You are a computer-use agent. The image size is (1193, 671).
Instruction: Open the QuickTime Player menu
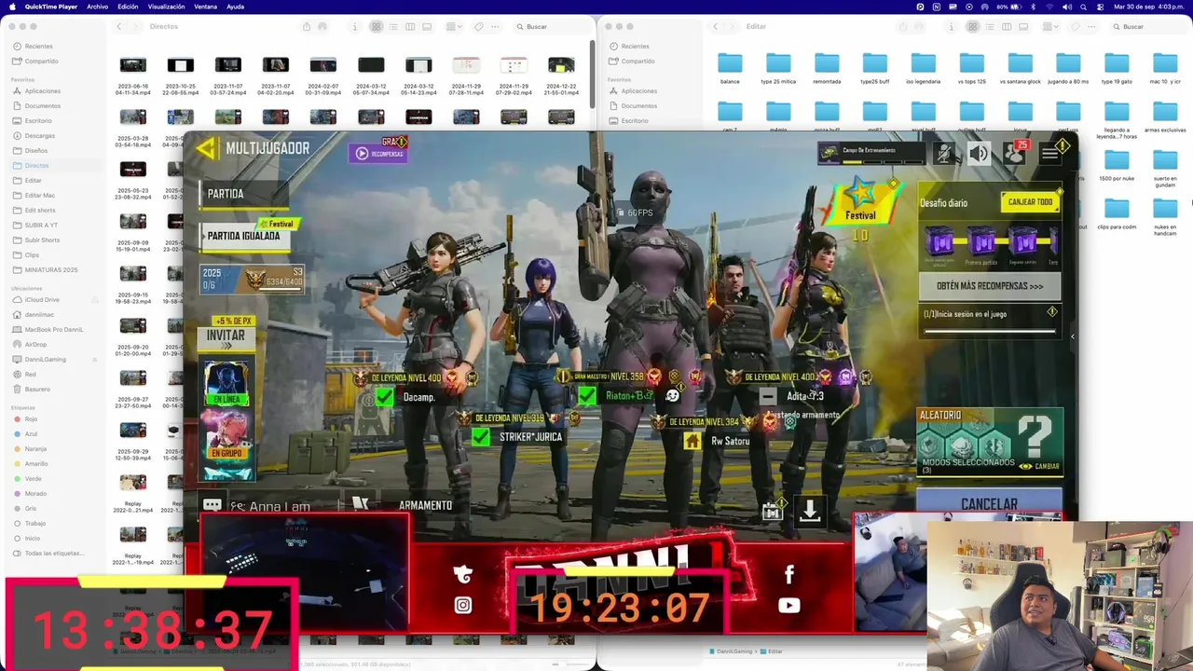51,7
